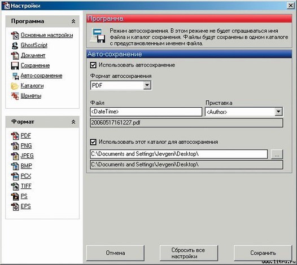
Task: Click Сбросить все настройки button
Action: [x=189, y=253]
